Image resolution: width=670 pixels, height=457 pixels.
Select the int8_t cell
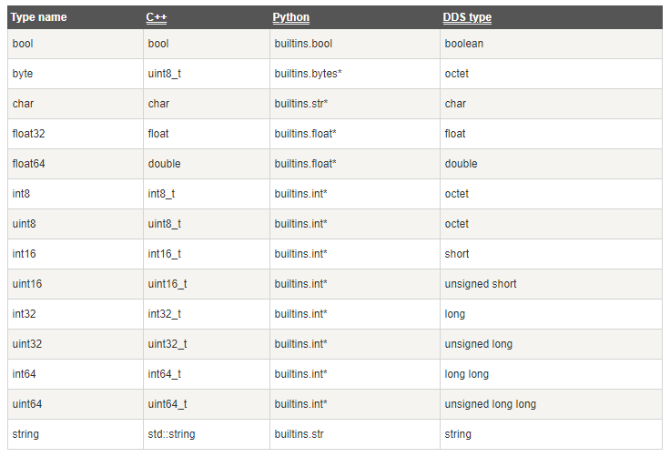click(162, 194)
